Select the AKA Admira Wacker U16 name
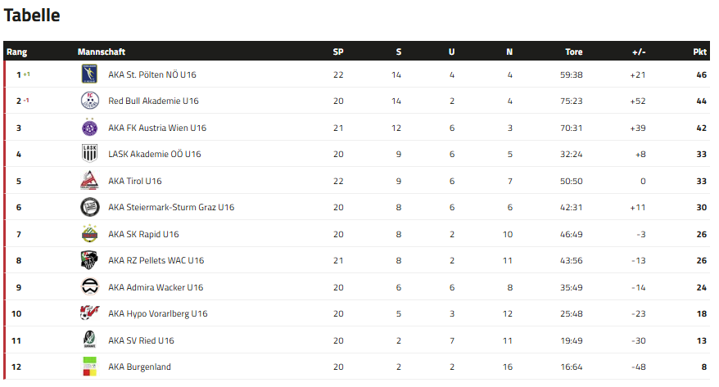719x387 pixels. (156, 287)
